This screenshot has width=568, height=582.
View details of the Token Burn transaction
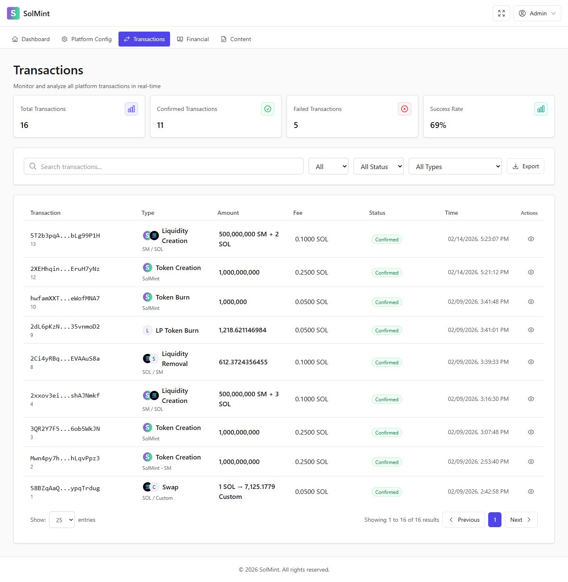click(531, 302)
